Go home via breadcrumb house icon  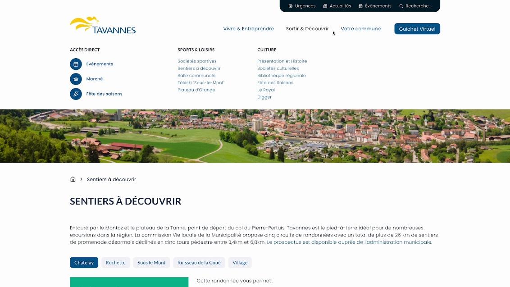click(73, 179)
